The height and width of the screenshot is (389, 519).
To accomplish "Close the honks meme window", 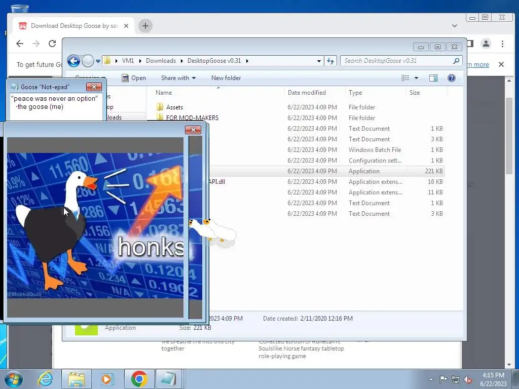I will (x=193, y=130).
